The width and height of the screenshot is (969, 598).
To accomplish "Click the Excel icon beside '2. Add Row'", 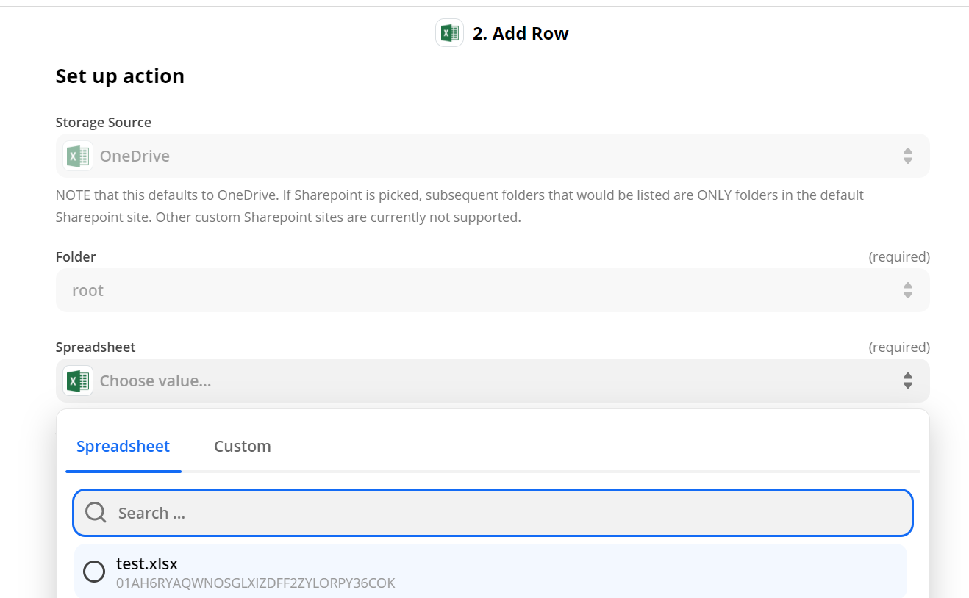I will (x=449, y=33).
